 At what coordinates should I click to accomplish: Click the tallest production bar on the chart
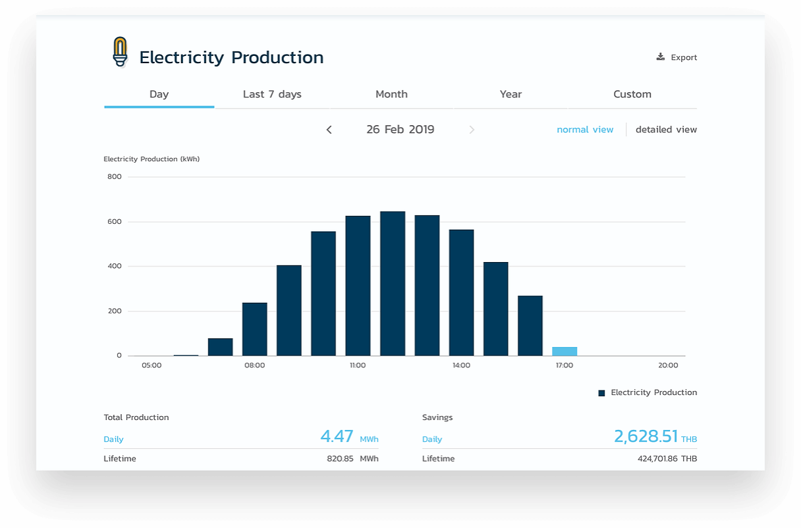392,283
